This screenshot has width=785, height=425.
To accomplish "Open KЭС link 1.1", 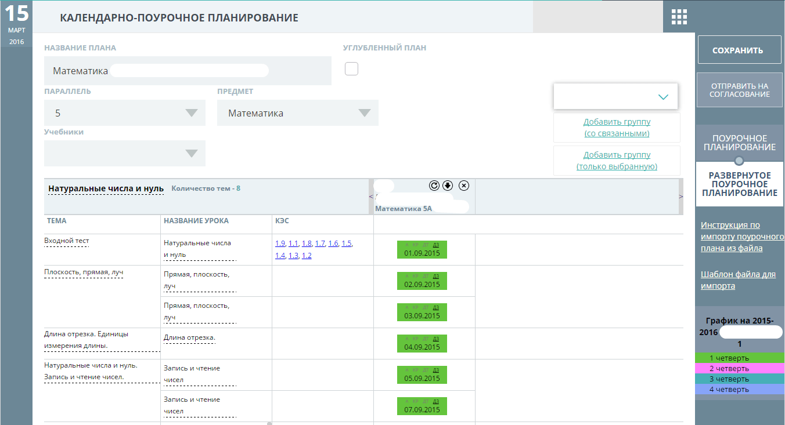I will 294,244.
